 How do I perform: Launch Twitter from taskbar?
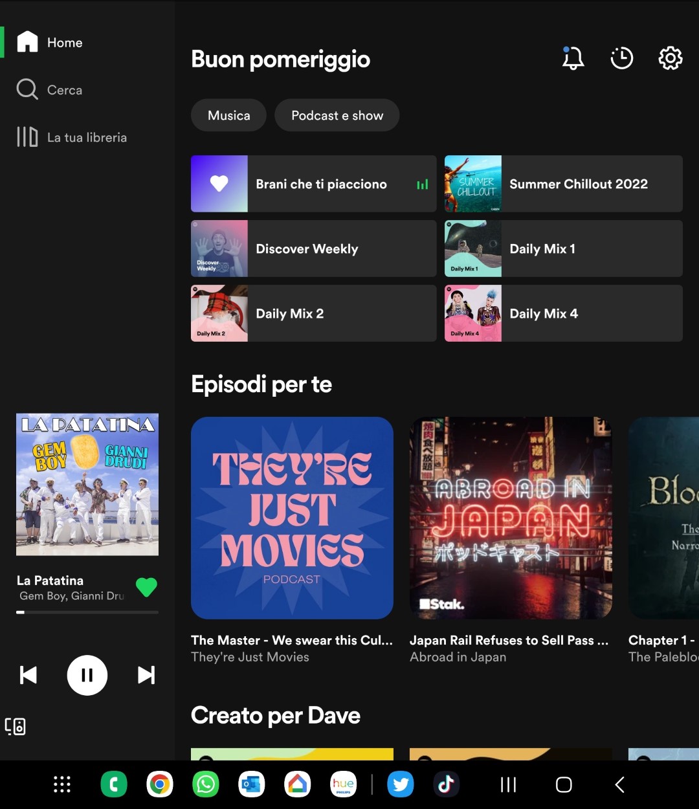tap(401, 785)
